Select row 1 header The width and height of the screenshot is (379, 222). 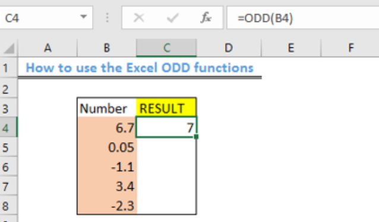(x=8, y=68)
